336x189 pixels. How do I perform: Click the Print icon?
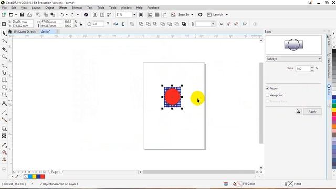point(29,15)
